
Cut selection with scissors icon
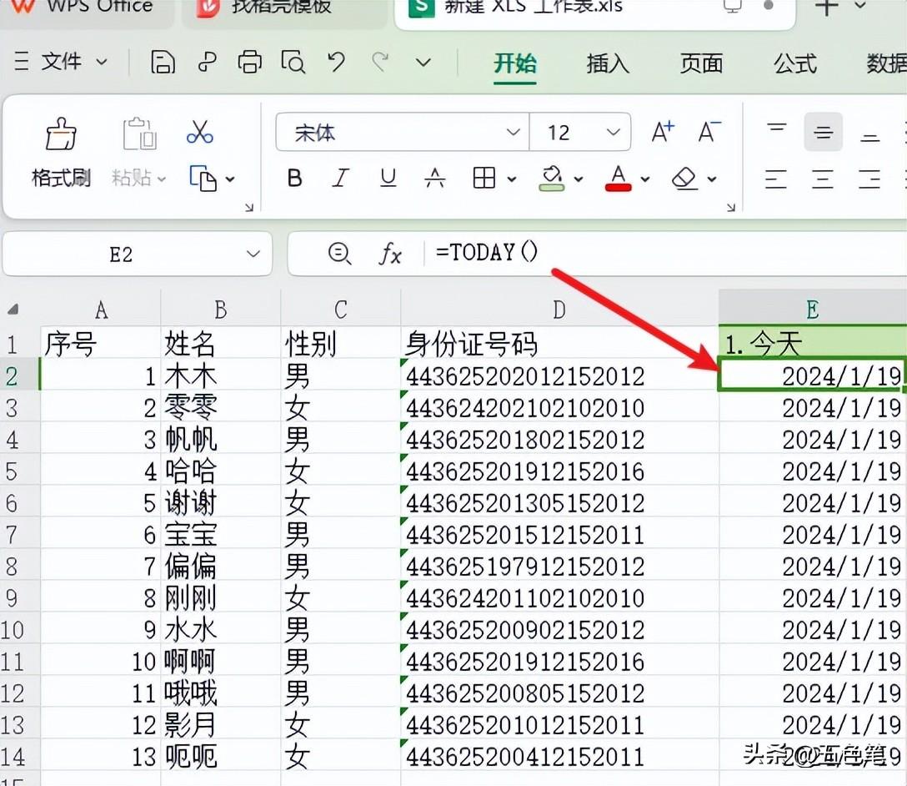coord(200,132)
